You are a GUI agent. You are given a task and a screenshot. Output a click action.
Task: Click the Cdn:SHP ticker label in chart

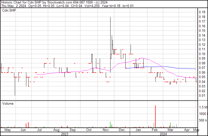(9, 11)
